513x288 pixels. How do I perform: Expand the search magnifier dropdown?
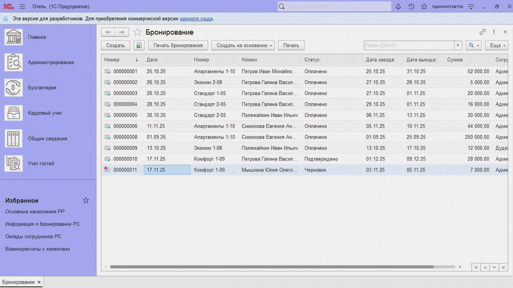(473, 45)
